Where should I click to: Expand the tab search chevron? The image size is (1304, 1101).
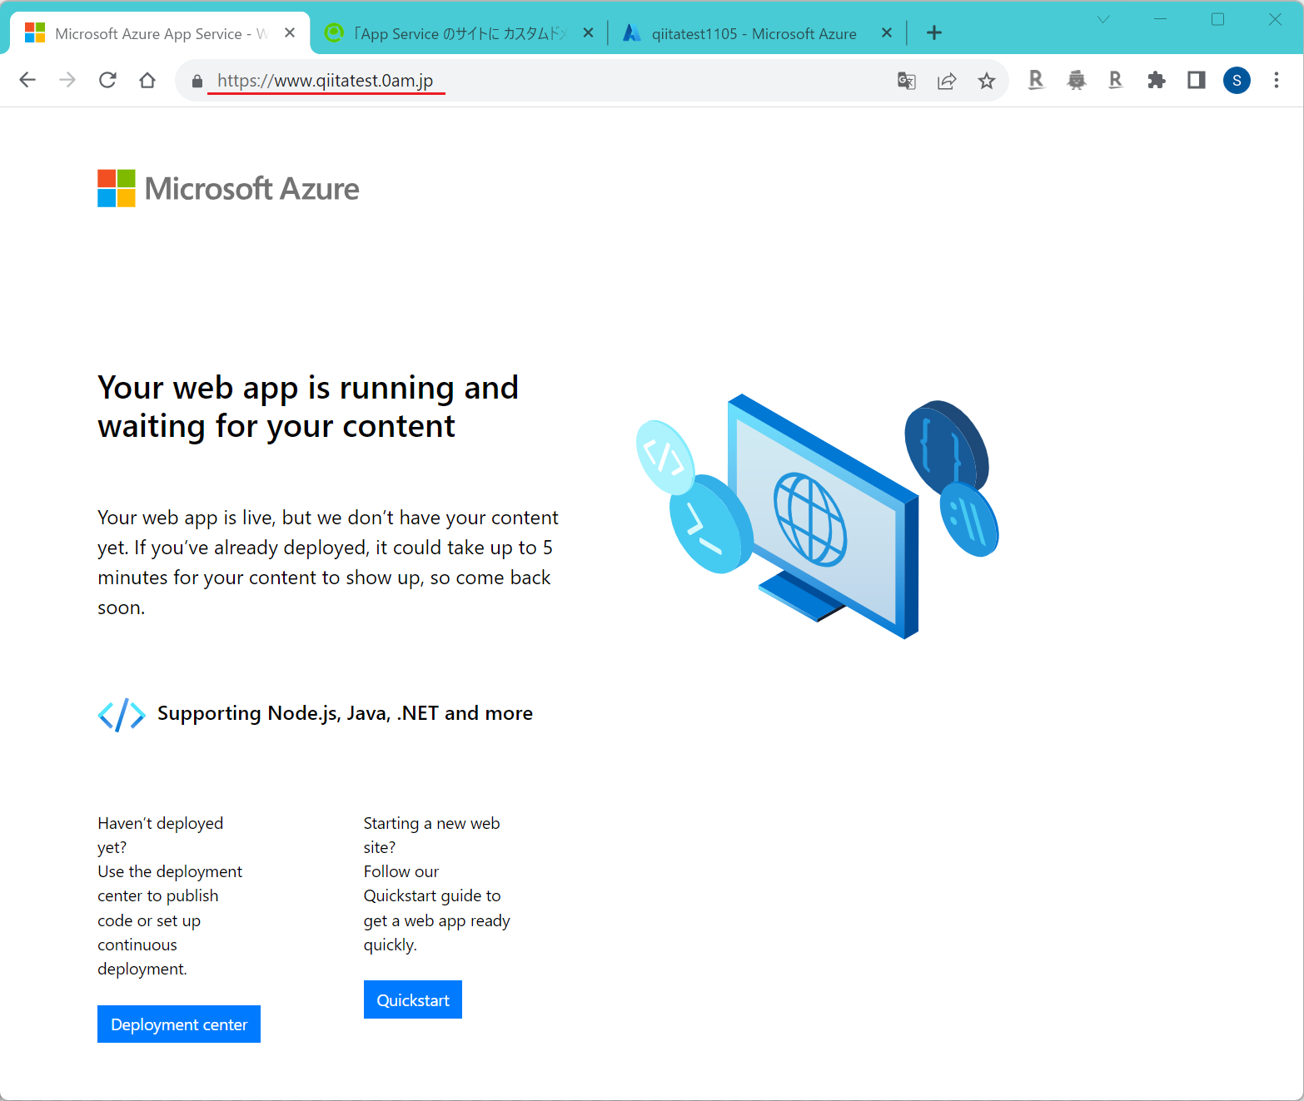click(1103, 19)
